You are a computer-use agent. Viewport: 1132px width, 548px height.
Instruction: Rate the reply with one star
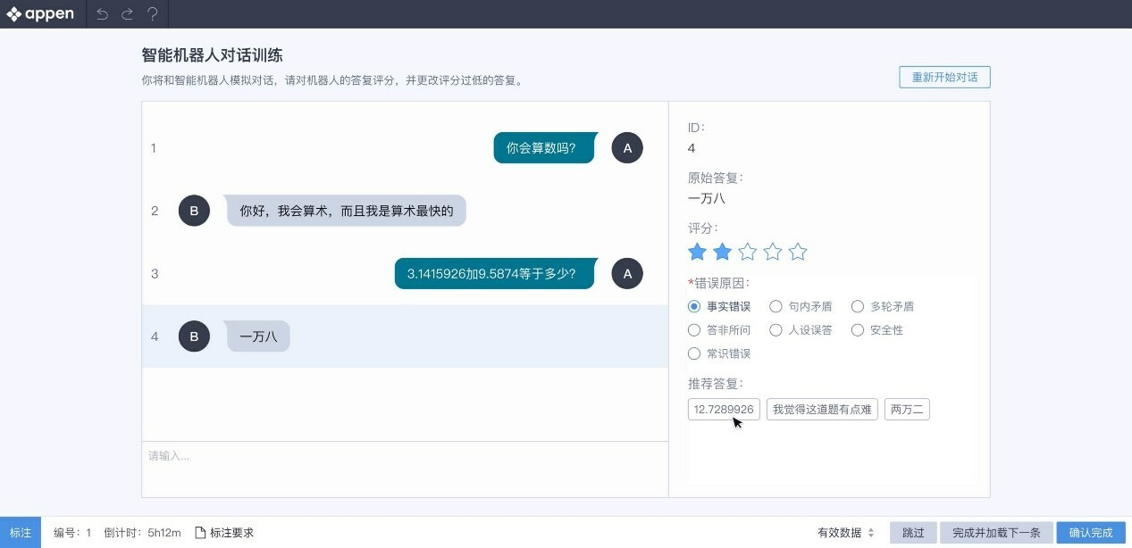pyautogui.click(x=697, y=253)
